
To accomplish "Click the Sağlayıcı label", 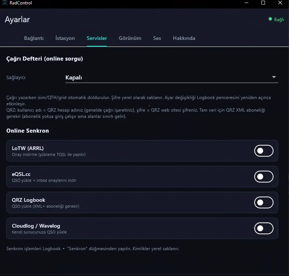I will pos(16,77).
